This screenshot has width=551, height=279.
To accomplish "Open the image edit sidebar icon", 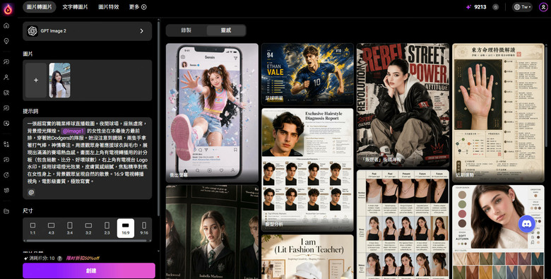I will [x=6, y=93].
